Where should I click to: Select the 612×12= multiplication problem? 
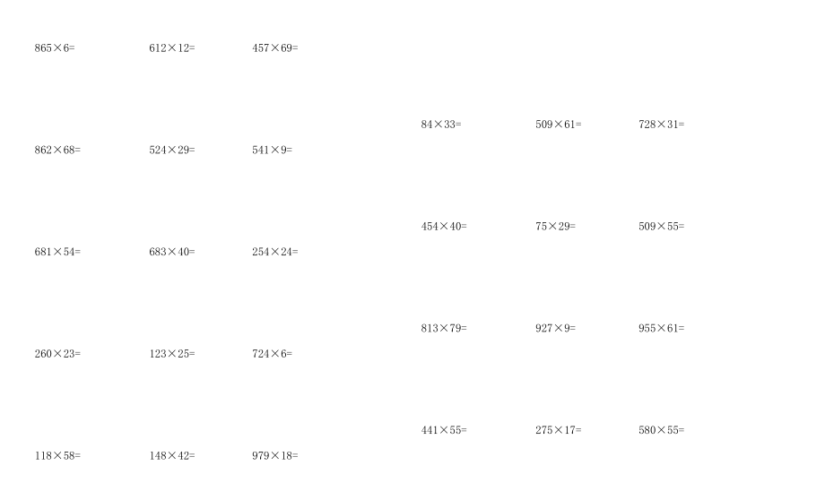click(x=171, y=47)
